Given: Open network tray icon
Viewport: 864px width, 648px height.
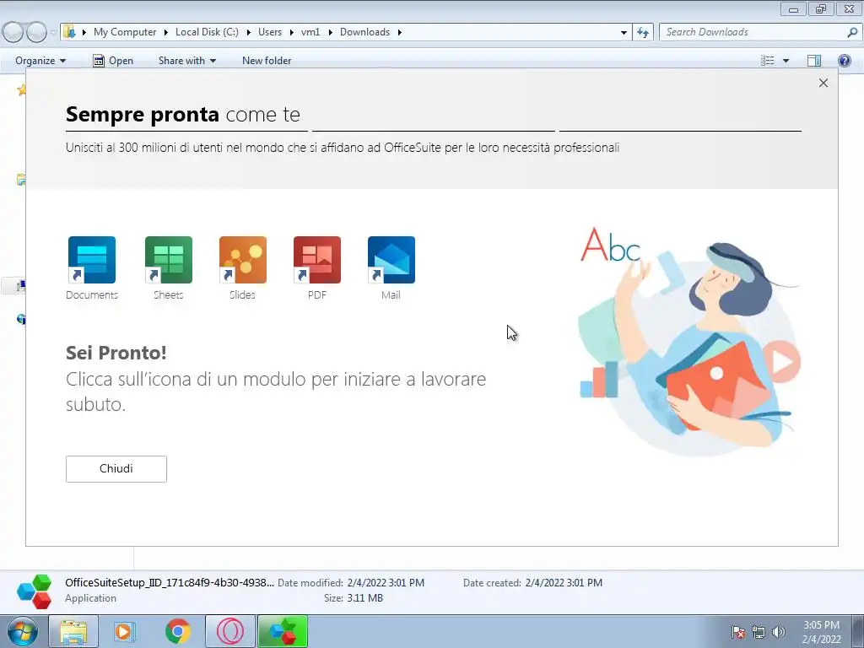Looking at the screenshot, I should click(x=759, y=632).
